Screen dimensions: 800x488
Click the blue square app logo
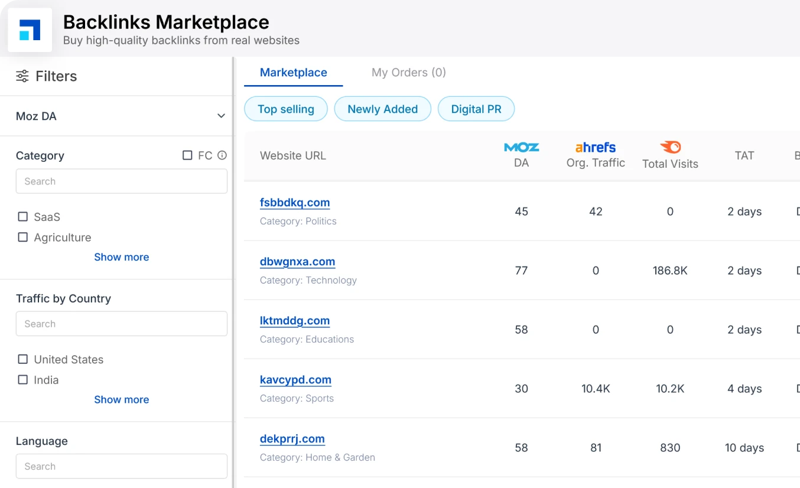click(x=30, y=30)
